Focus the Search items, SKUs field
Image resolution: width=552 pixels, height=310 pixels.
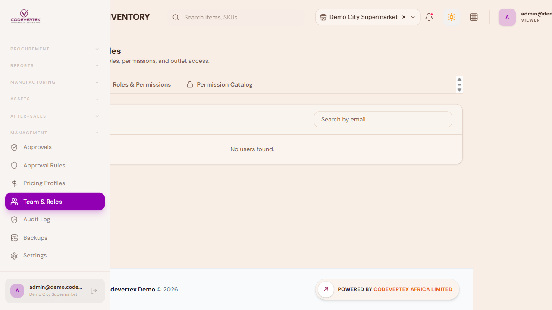click(236, 17)
